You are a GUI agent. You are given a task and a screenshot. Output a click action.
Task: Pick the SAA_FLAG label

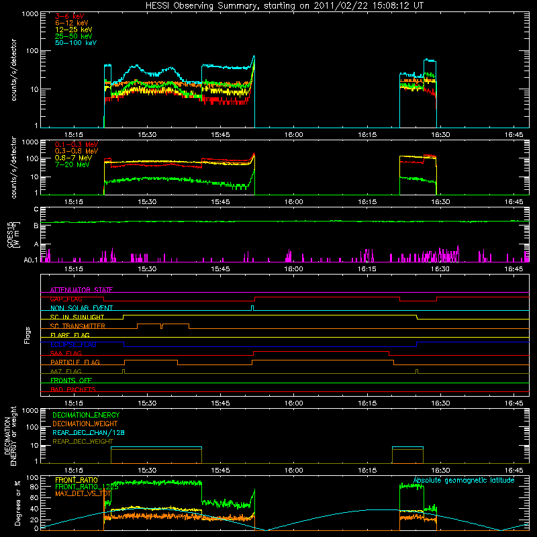(66, 353)
